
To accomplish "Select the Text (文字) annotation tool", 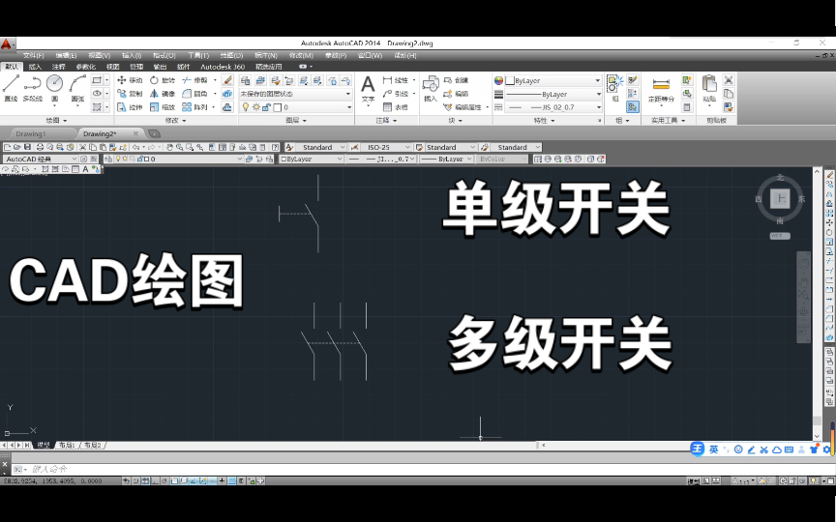I will (x=368, y=88).
